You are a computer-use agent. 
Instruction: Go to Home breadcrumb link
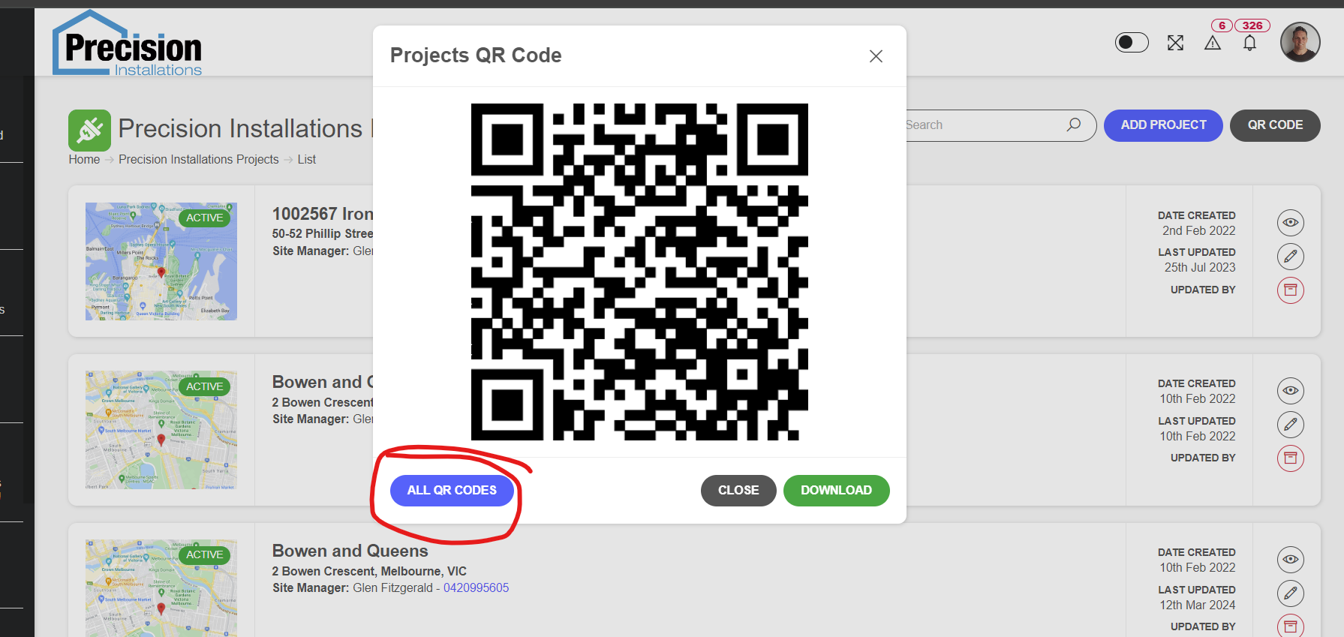[84, 159]
